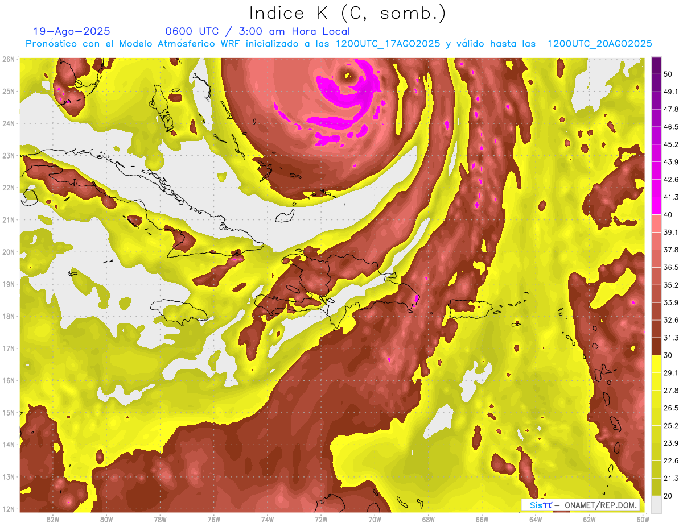Click the '19N' latitude label
The height and width of the screenshot is (527, 683).
9,284
